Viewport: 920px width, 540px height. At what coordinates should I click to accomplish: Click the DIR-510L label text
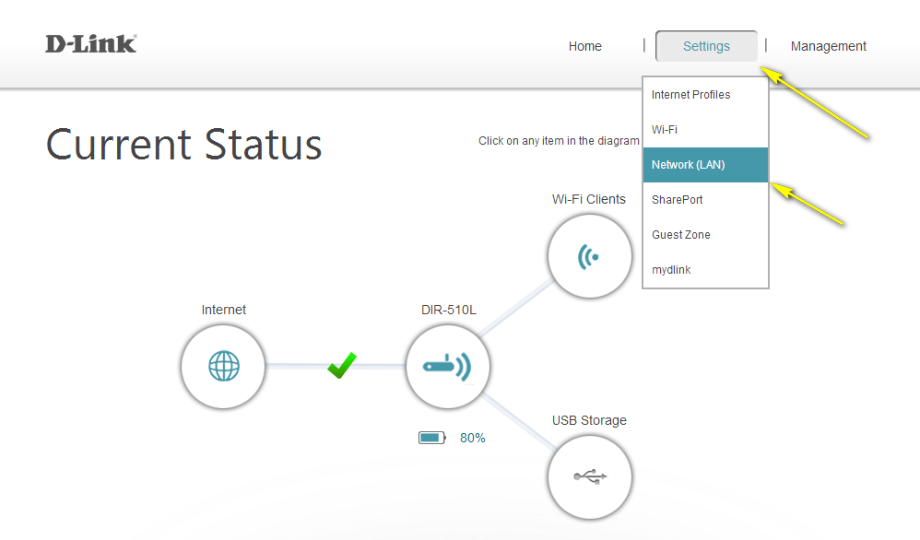[x=448, y=310]
